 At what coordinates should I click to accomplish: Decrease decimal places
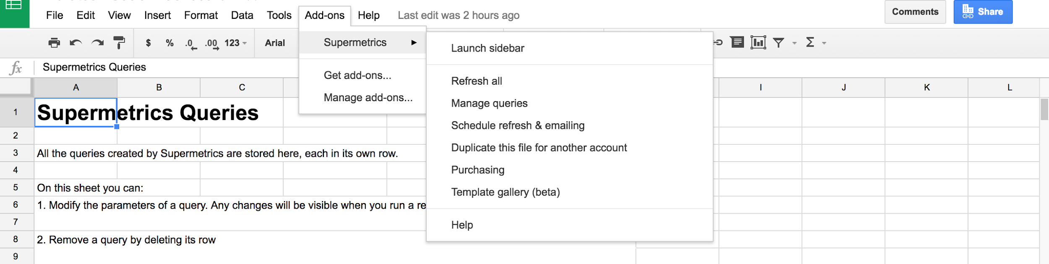pyautogui.click(x=191, y=44)
